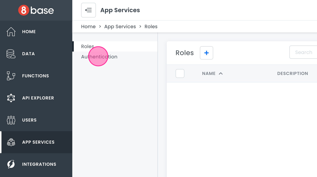The image size is (317, 177).
Task: Select the Functions icon in sidebar
Action: click(x=11, y=76)
